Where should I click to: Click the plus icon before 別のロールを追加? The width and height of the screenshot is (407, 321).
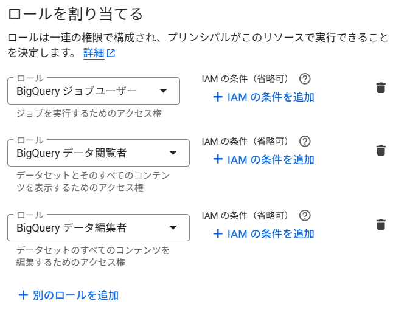click(24, 295)
